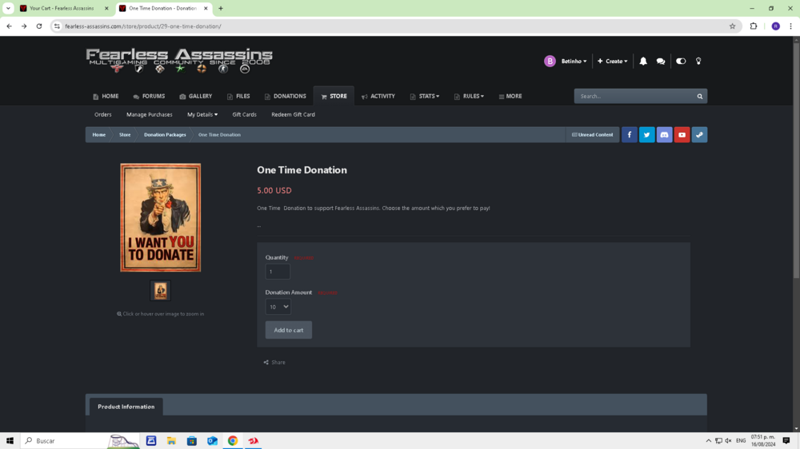800x449 pixels.
Task: Go to Store breadcrumb
Action: tap(125, 134)
